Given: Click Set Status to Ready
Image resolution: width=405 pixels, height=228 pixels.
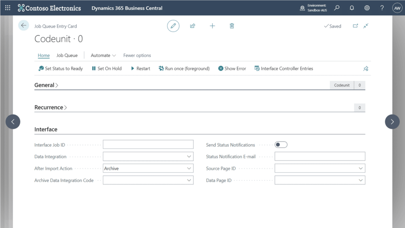Looking at the screenshot, I should [60, 68].
